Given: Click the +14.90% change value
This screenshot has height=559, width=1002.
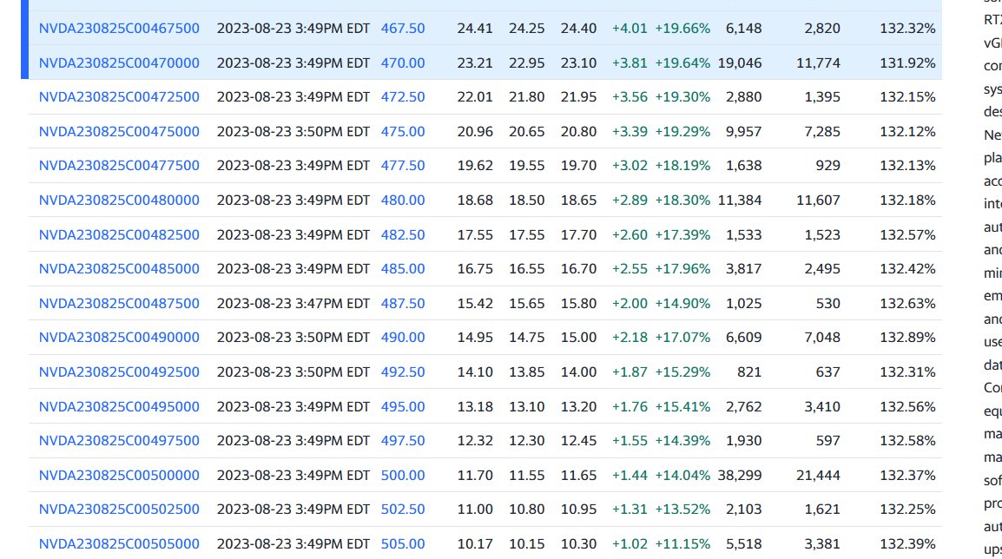Looking at the screenshot, I should coord(682,304).
